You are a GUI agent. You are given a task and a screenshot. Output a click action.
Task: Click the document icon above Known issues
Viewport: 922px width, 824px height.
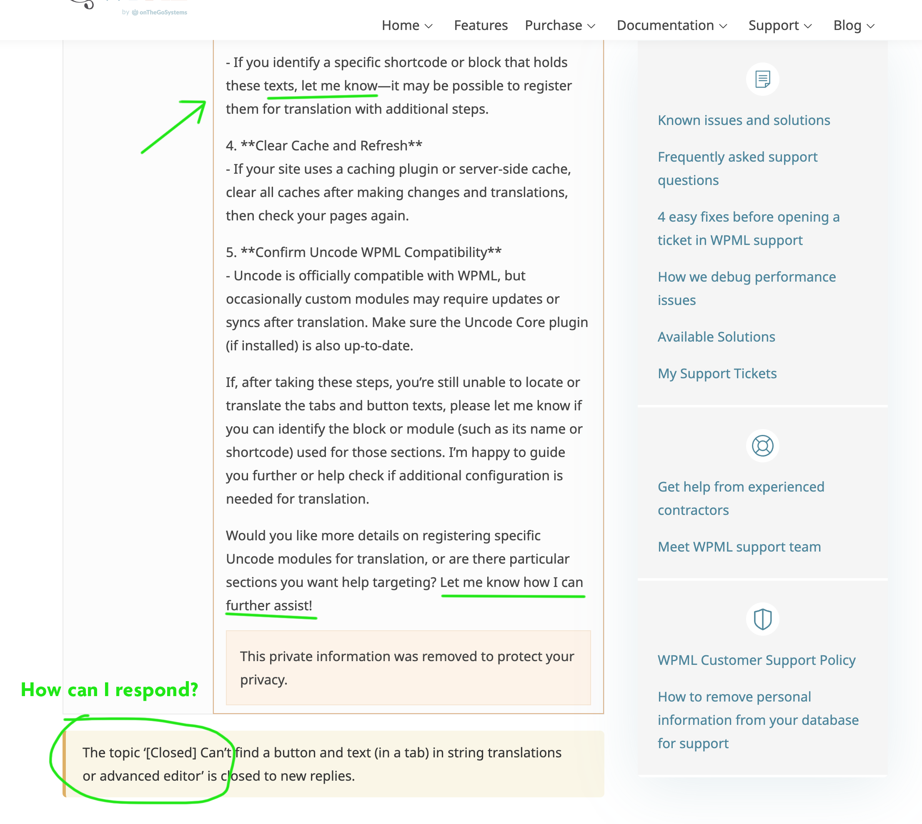(x=762, y=79)
